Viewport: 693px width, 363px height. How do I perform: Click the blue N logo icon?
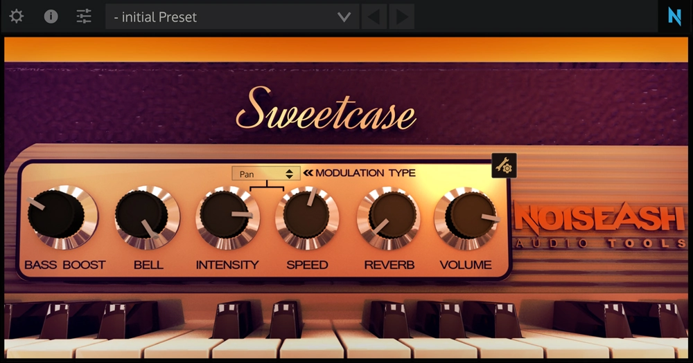coord(674,17)
